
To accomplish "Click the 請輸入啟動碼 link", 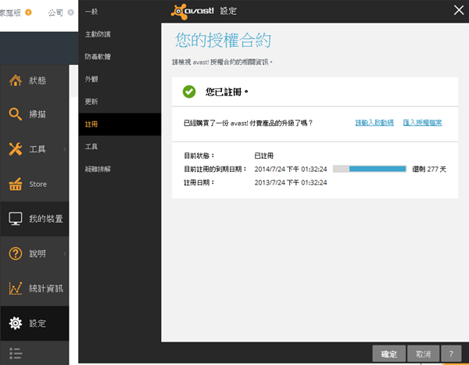I will coord(374,123).
